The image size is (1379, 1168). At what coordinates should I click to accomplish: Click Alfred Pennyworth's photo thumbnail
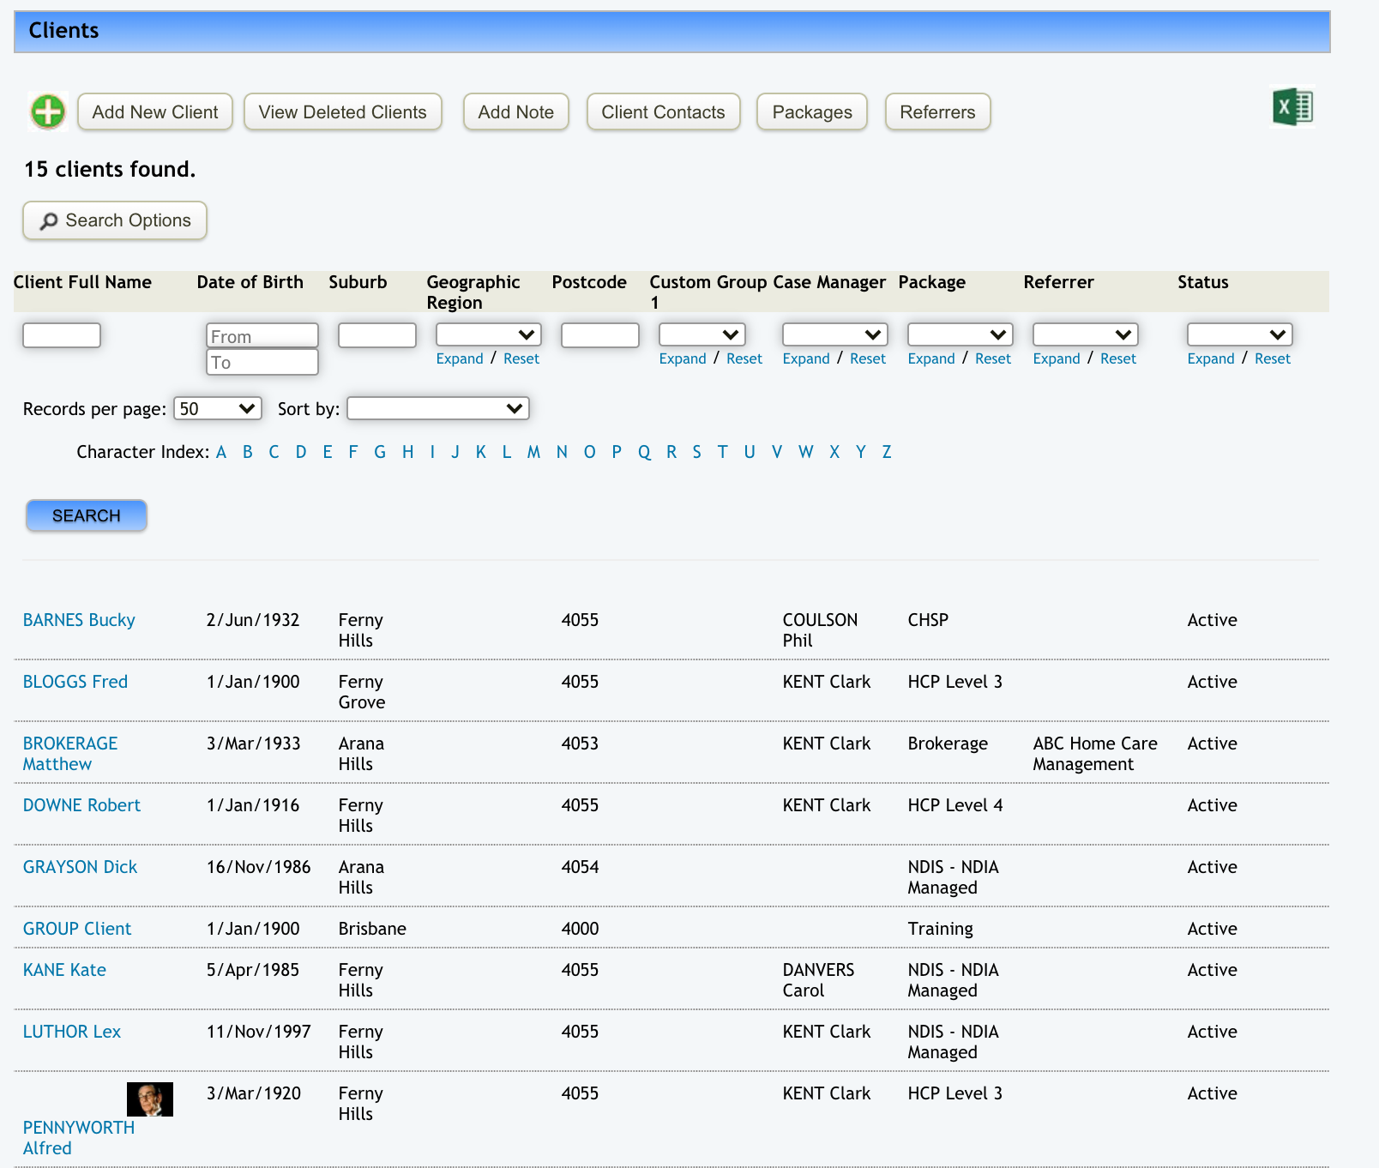(x=150, y=1099)
